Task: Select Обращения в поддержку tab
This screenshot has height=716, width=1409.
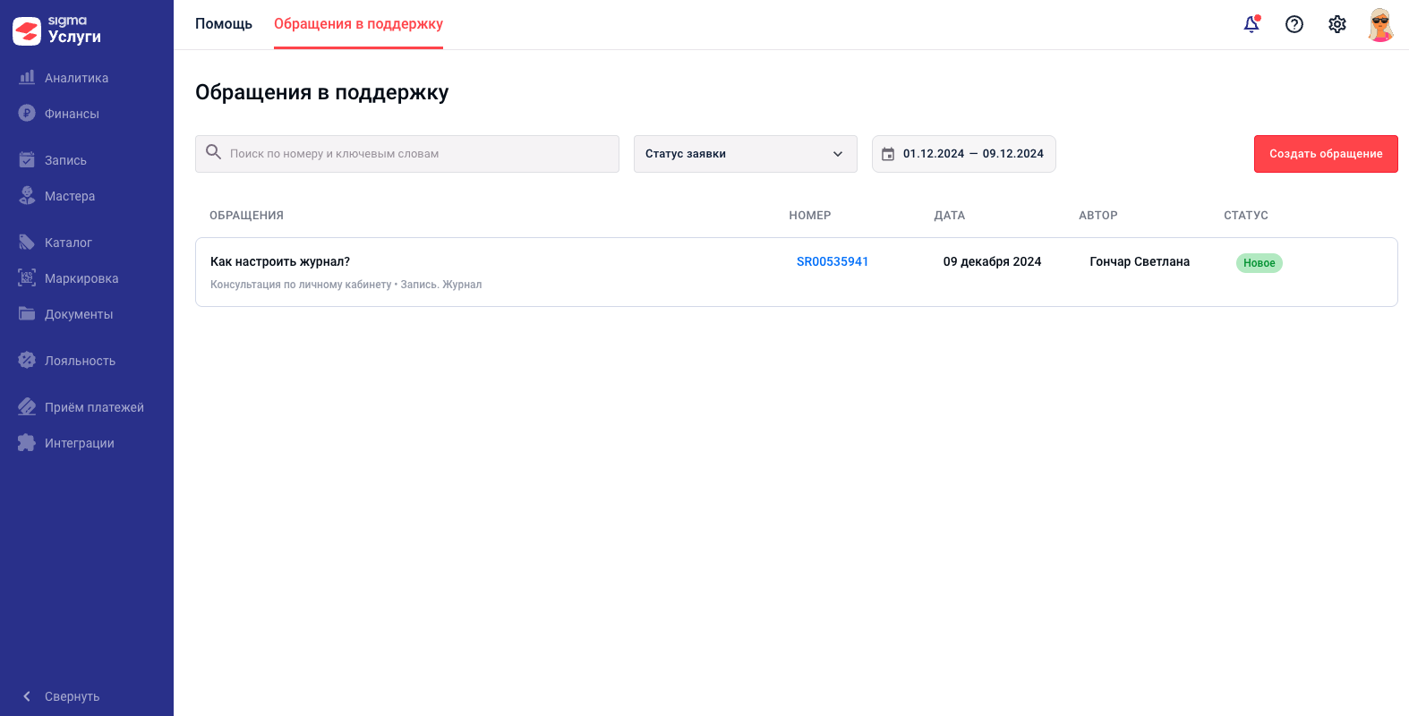Action: (x=358, y=24)
